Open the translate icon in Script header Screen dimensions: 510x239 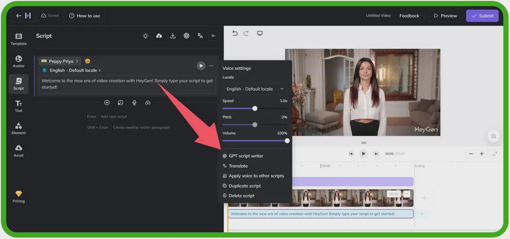(200, 36)
